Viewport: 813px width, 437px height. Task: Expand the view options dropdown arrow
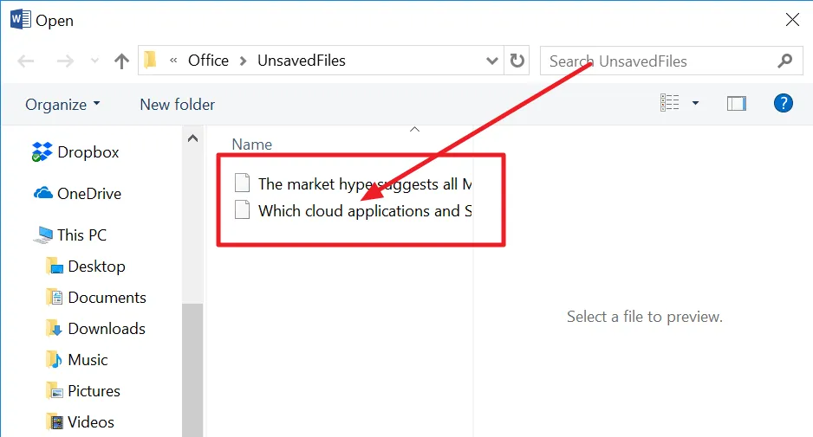click(695, 103)
